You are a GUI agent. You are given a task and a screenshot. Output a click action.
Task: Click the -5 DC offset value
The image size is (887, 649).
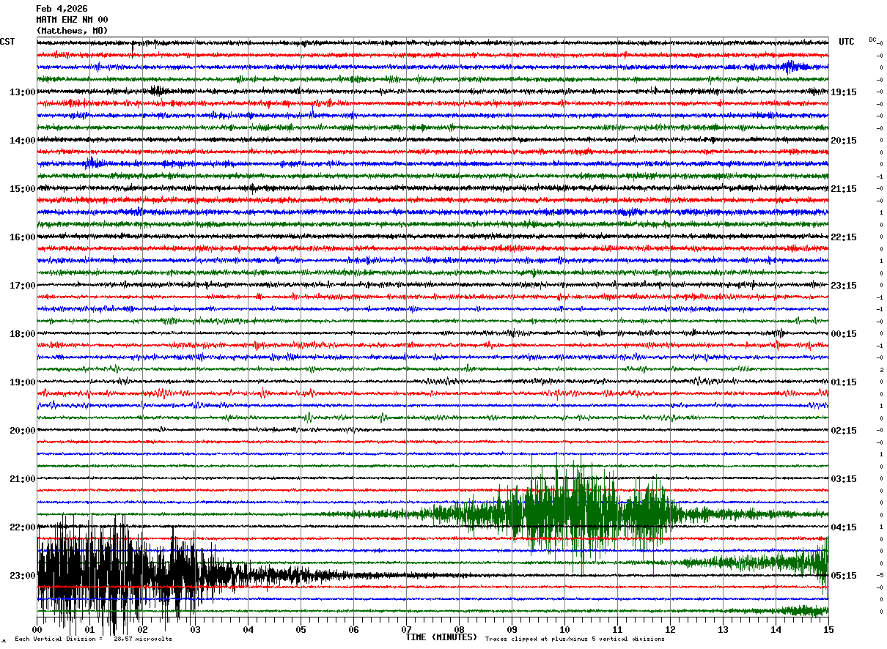880,576
